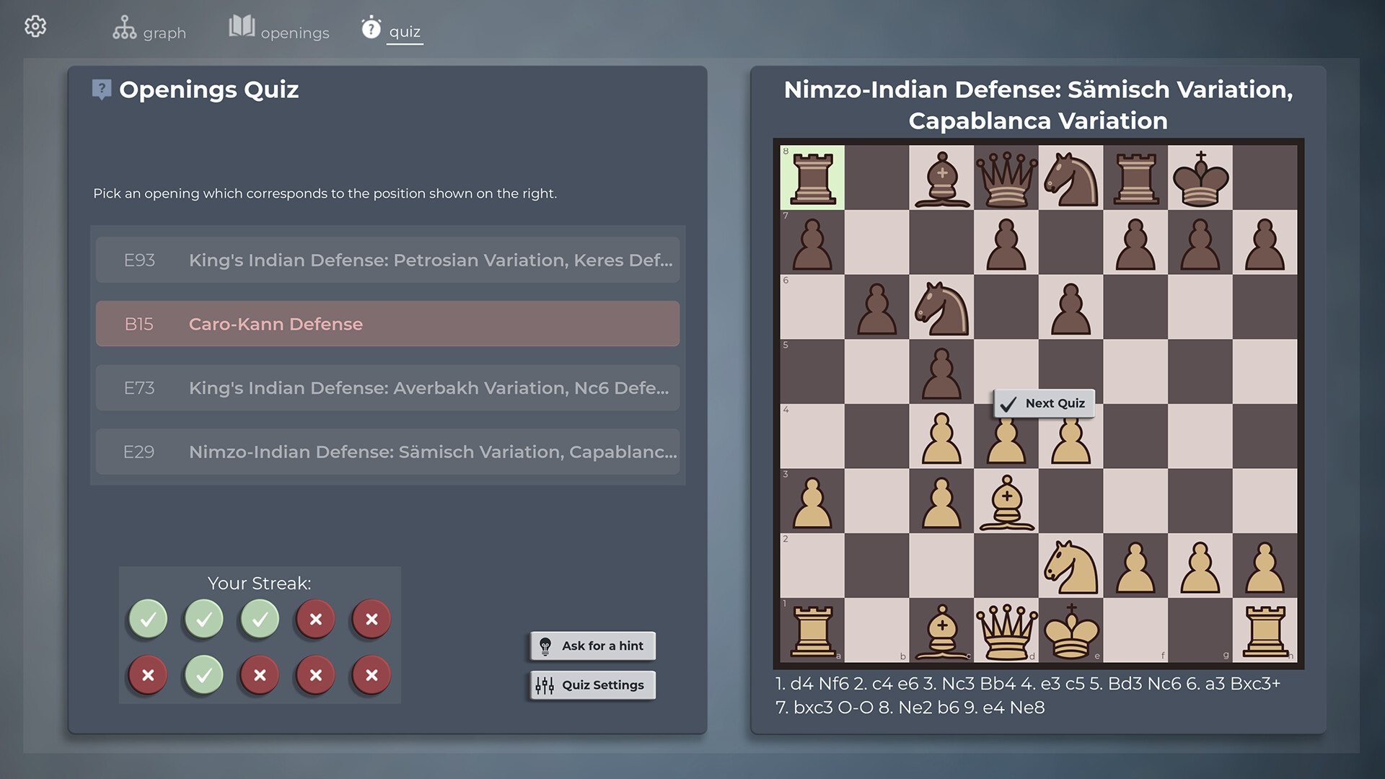Open the settings gear icon

[35, 27]
